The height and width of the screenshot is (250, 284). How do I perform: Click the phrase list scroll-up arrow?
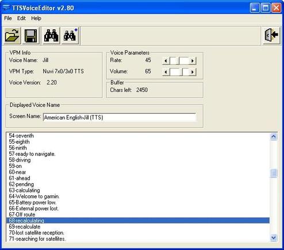point(274,137)
